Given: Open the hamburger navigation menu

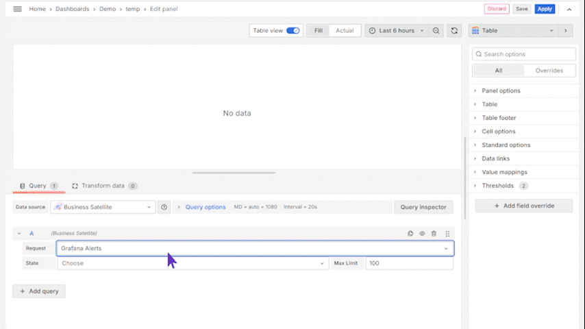Looking at the screenshot, I should point(17,9).
